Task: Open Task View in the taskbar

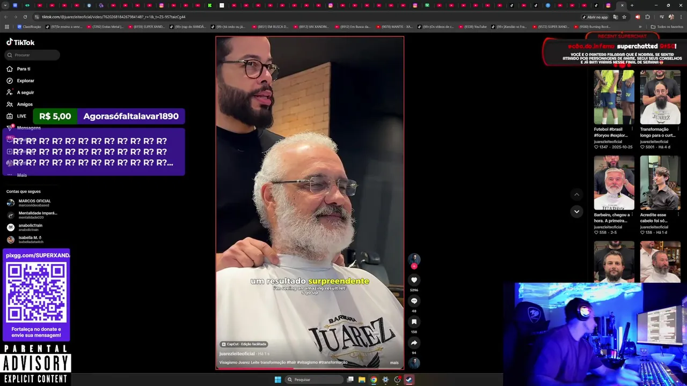Action: coord(350,380)
